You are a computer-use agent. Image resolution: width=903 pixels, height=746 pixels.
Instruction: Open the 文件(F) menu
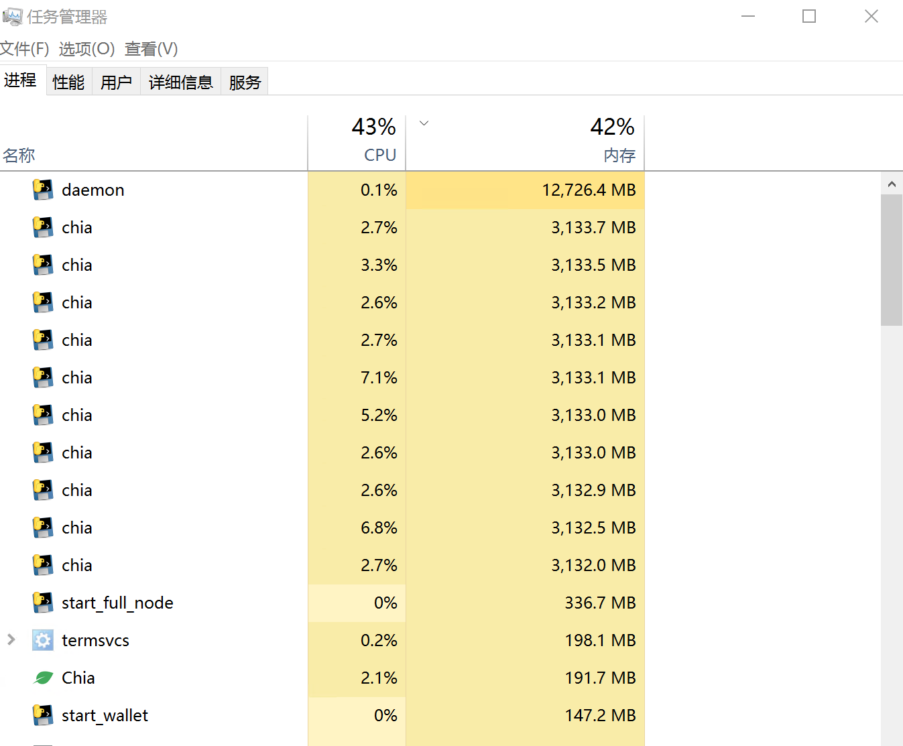tap(25, 49)
